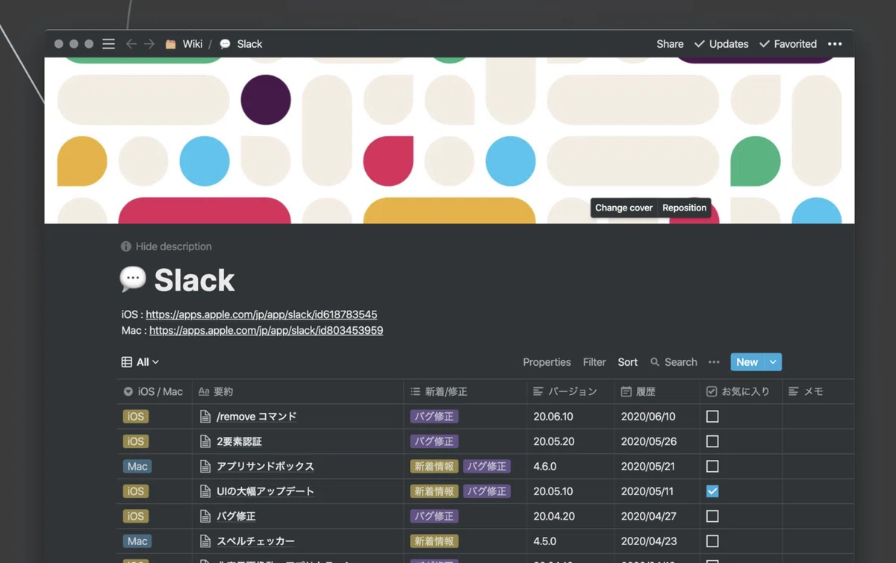Click the large speech bubble page icon

tap(133, 279)
